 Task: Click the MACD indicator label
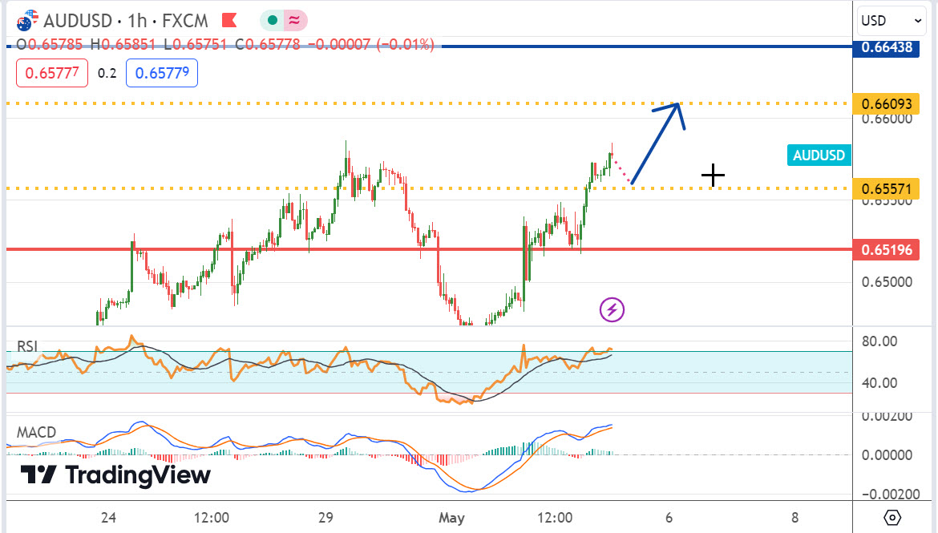[37, 433]
